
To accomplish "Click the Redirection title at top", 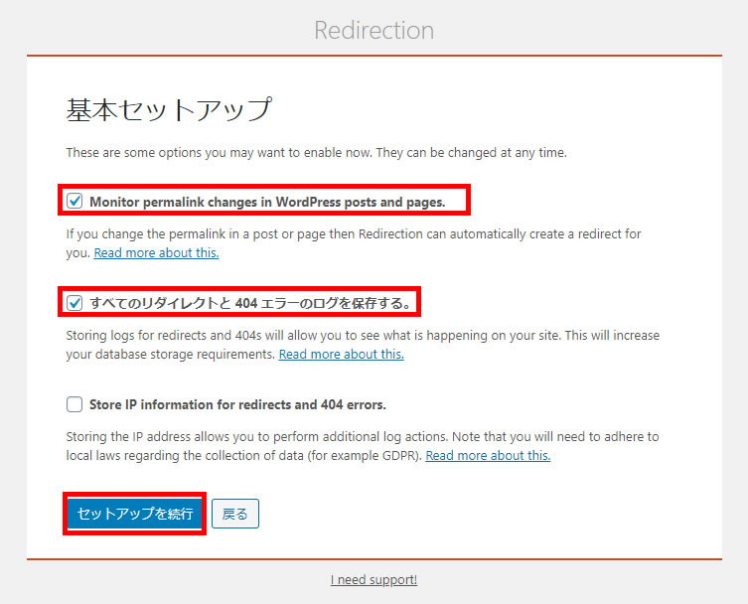I will point(374,30).
